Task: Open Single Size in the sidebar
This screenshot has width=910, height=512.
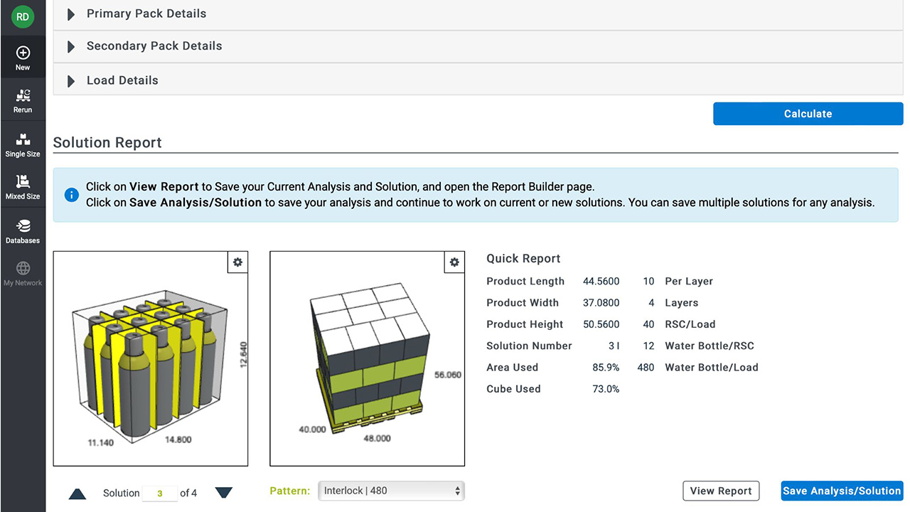Action: pos(23,144)
